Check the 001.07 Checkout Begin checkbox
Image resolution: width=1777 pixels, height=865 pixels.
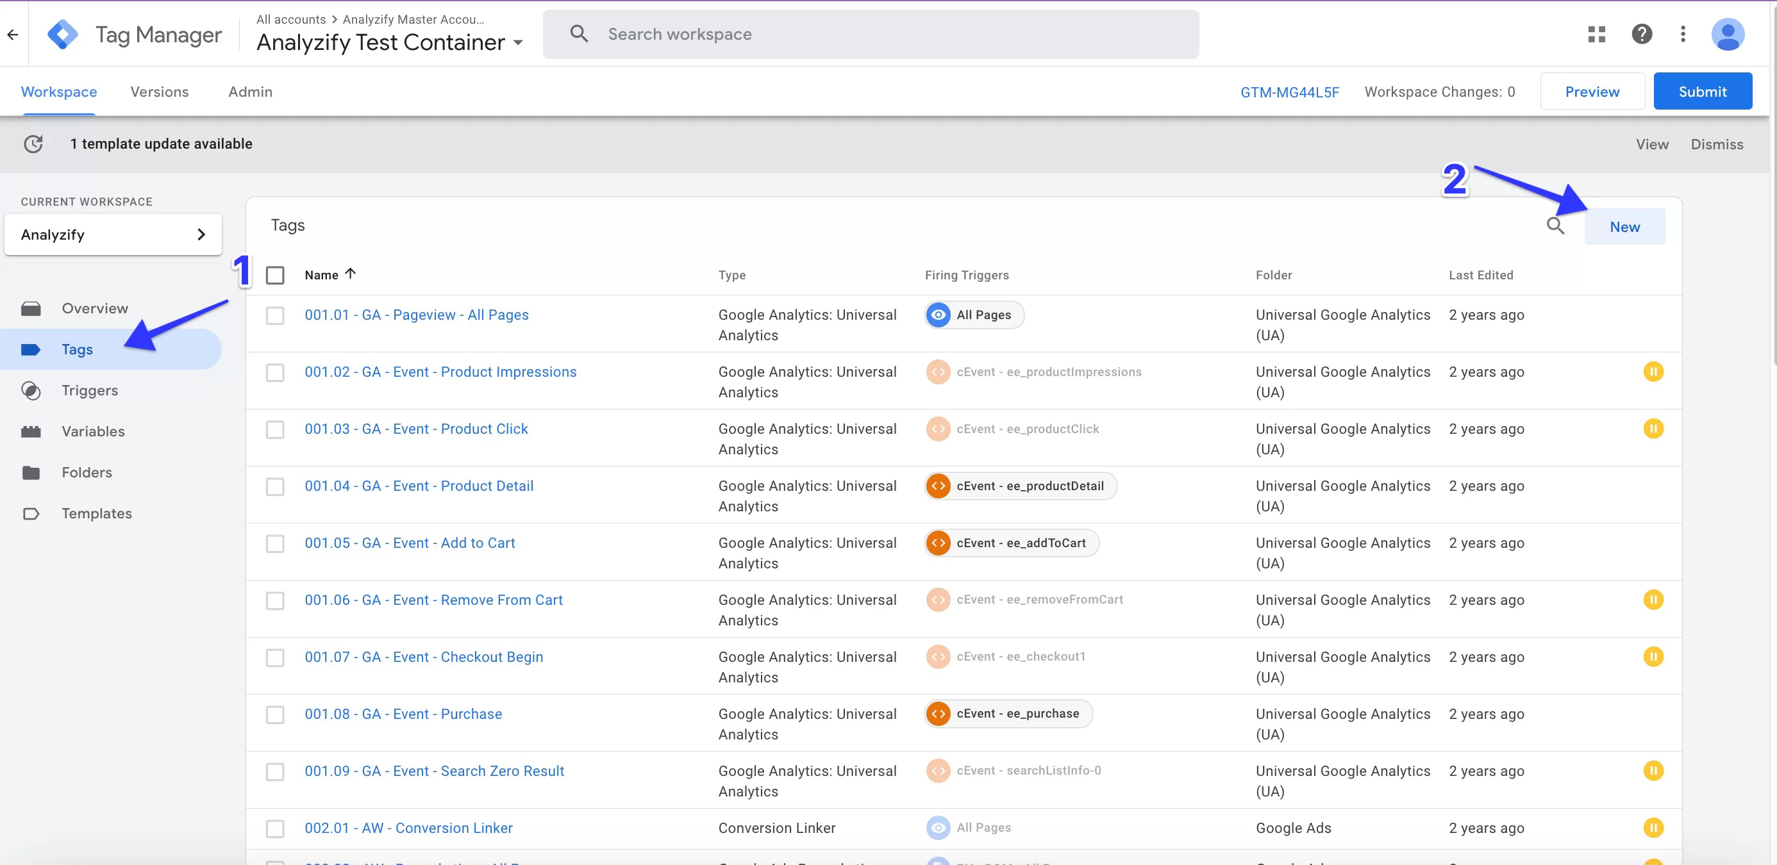click(275, 659)
